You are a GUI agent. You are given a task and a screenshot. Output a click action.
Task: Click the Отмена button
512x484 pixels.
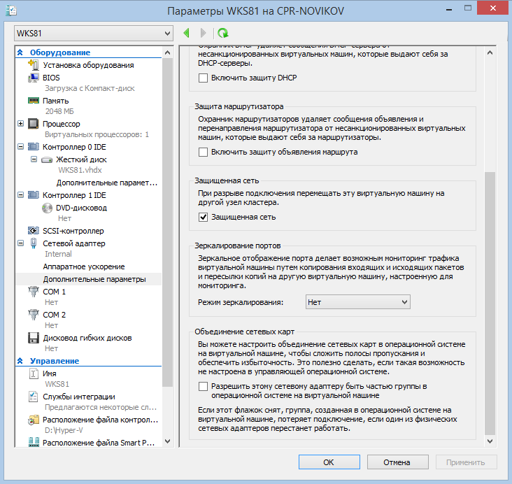click(x=397, y=462)
